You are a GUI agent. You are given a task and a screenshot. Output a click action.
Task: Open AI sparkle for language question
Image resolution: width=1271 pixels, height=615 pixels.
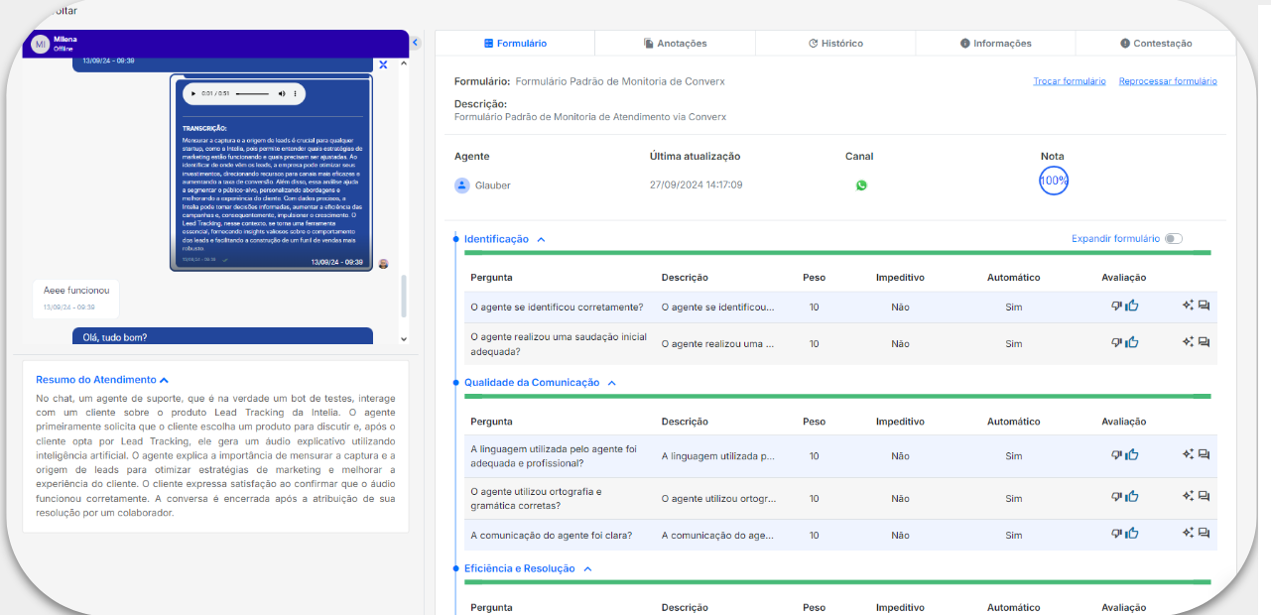click(x=1187, y=454)
